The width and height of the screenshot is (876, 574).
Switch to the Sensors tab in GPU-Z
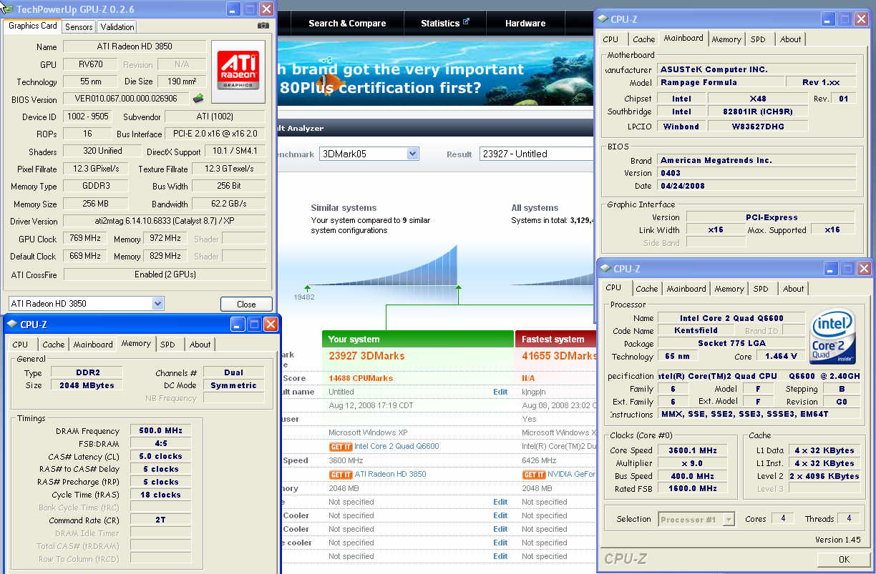(79, 27)
